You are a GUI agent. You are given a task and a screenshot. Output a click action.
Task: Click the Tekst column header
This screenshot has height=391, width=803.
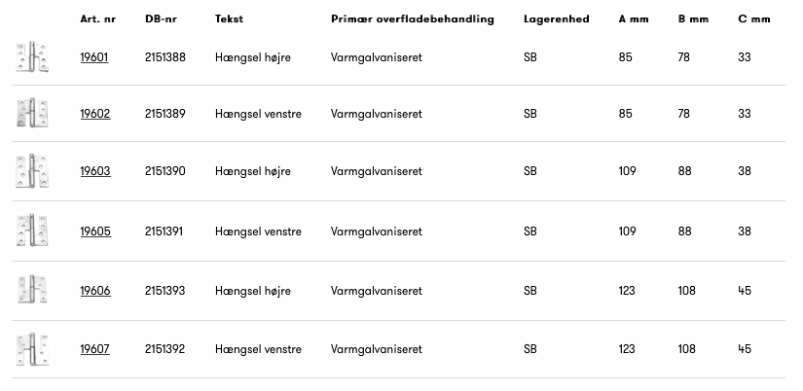point(229,19)
